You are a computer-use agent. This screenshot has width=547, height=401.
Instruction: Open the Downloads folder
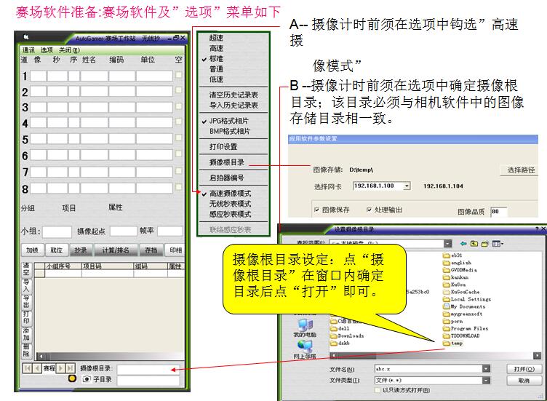(x=347, y=336)
